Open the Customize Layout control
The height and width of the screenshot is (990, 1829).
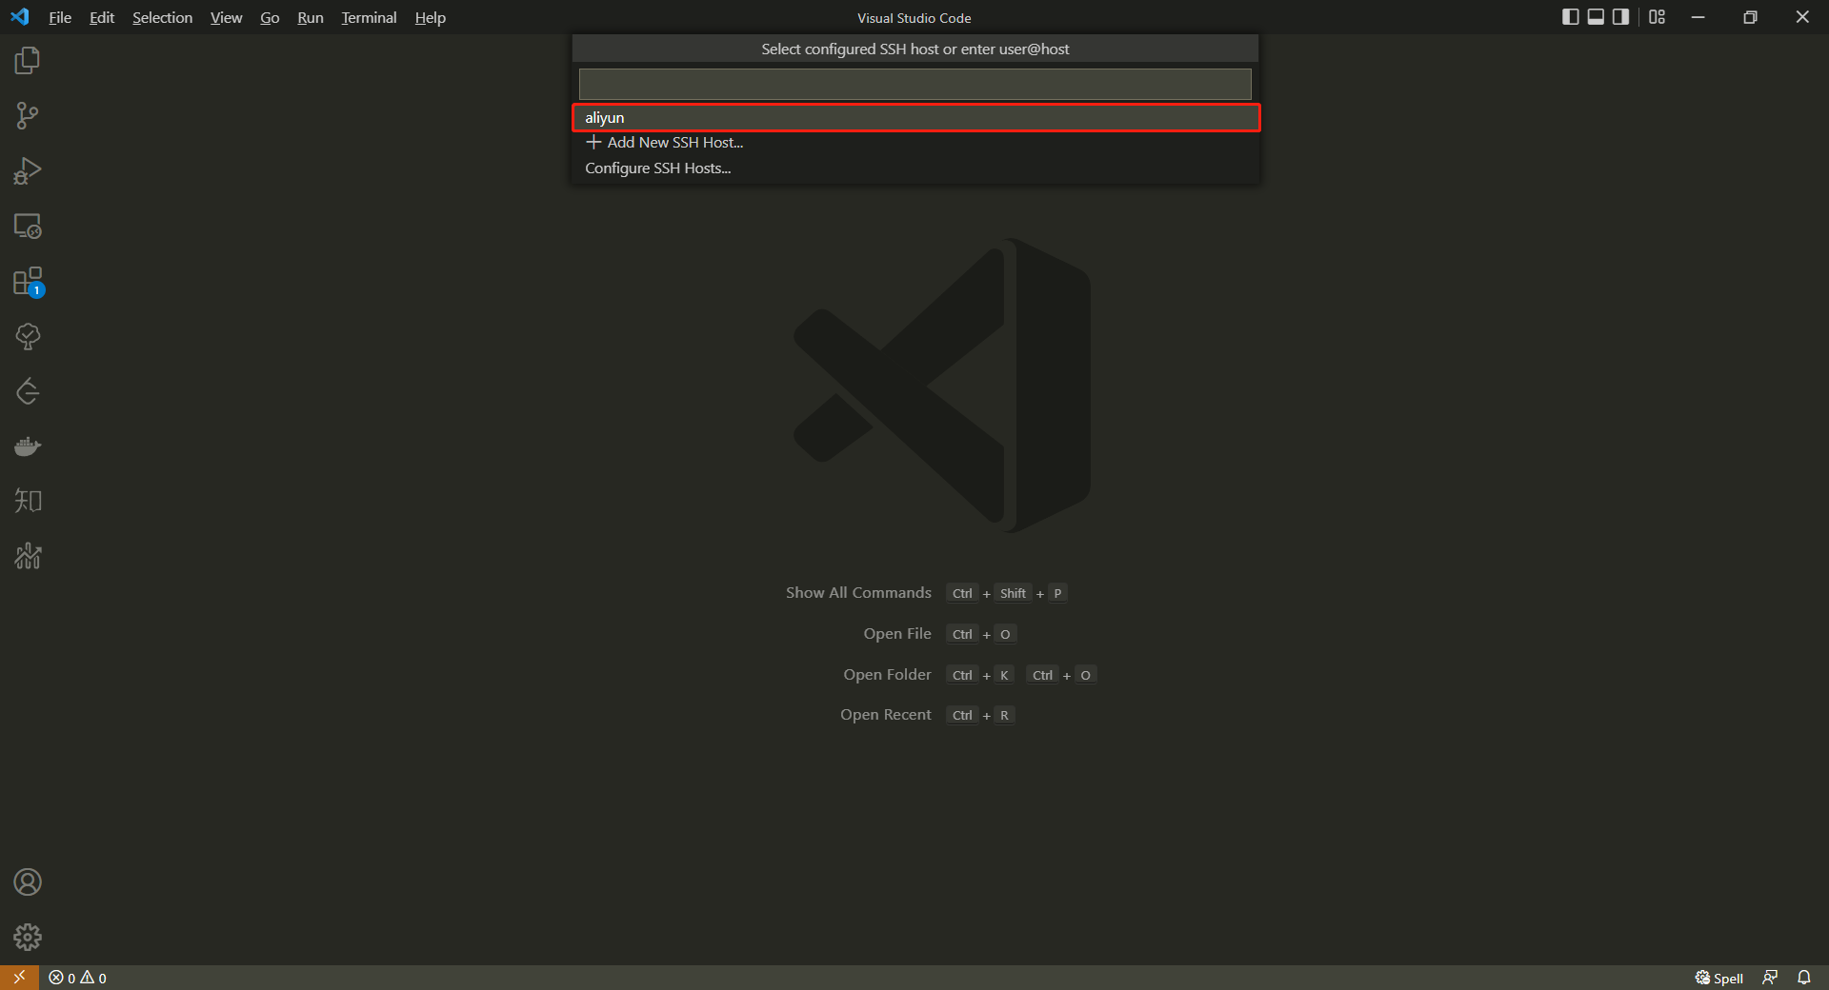click(1658, 17)
